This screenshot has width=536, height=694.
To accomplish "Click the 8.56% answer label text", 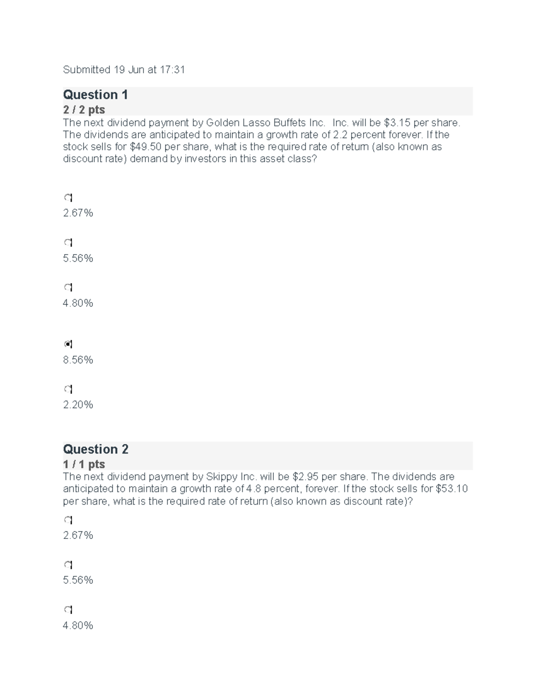I will [x=78, y=360].
